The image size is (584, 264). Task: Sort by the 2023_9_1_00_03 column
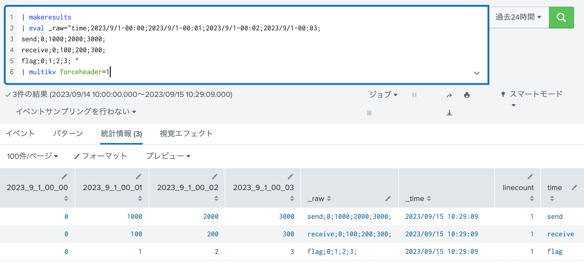click(x=292, y=198)
